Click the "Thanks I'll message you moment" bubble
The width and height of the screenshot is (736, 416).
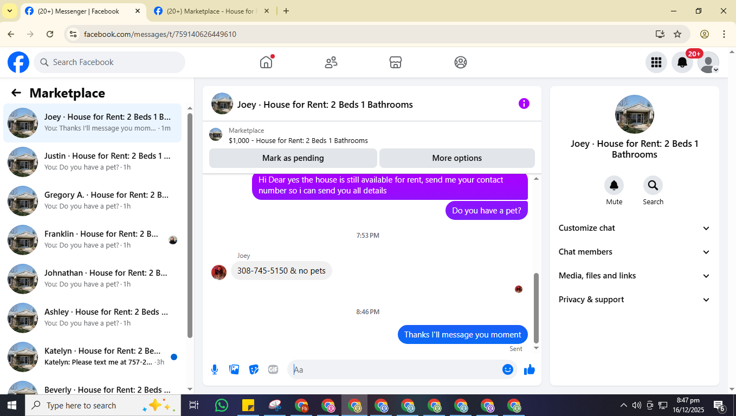coord(462,335)
